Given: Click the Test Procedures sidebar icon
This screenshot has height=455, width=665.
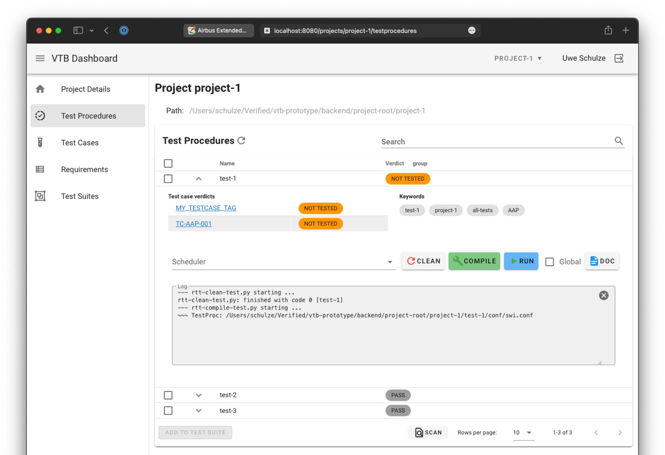Looking at the screenshot, I should pos(40,116).
